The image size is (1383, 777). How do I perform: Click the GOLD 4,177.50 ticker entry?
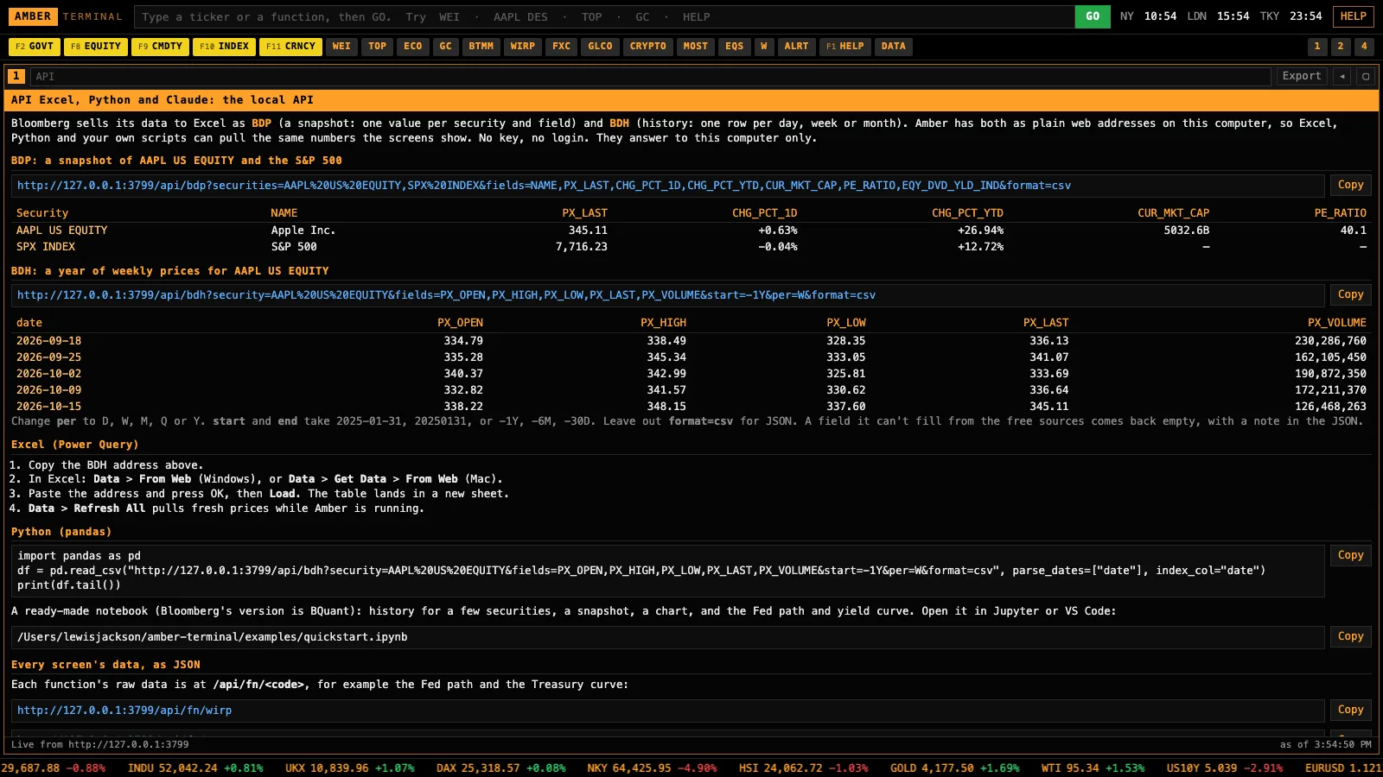[x=955, y=768]
